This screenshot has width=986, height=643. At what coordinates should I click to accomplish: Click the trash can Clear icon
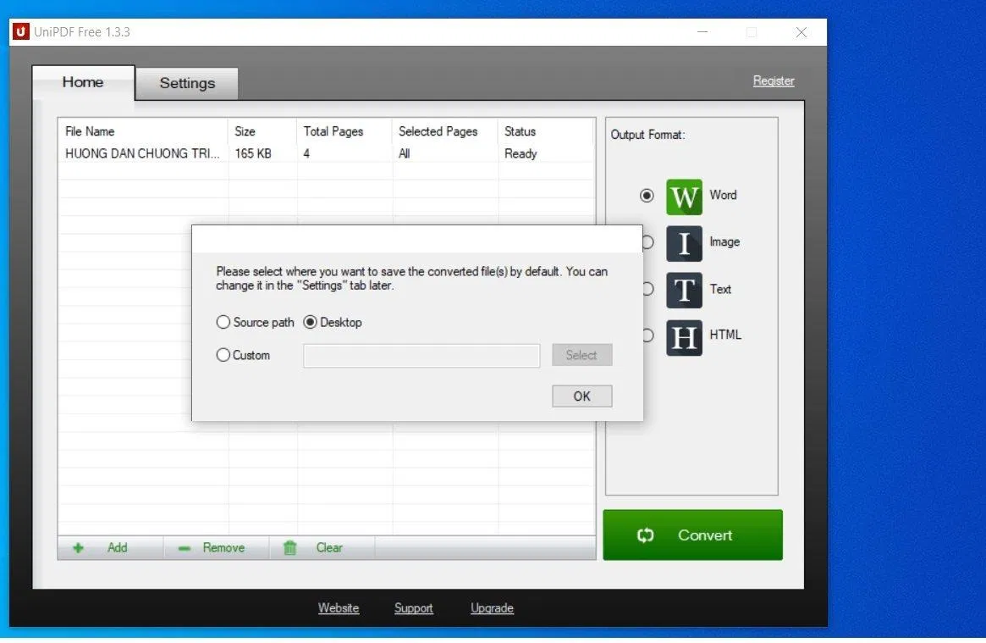coord(290,548)
